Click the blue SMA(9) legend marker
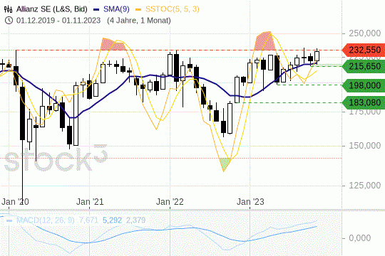 click(x=96, y=9)
